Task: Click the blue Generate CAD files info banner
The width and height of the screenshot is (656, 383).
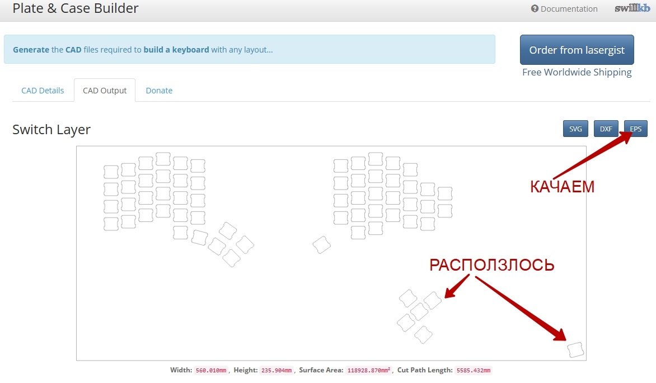Action: click(249, 49)
